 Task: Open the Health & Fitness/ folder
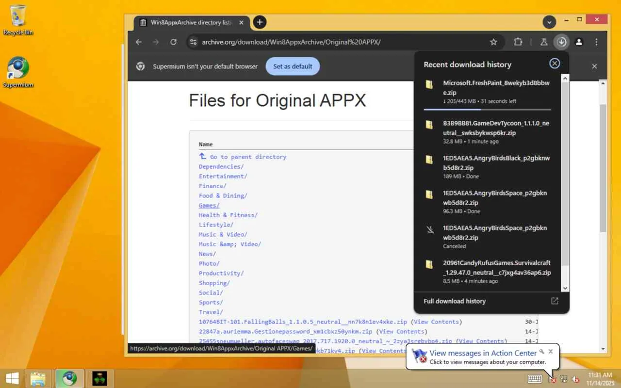(x=228, y=215)
